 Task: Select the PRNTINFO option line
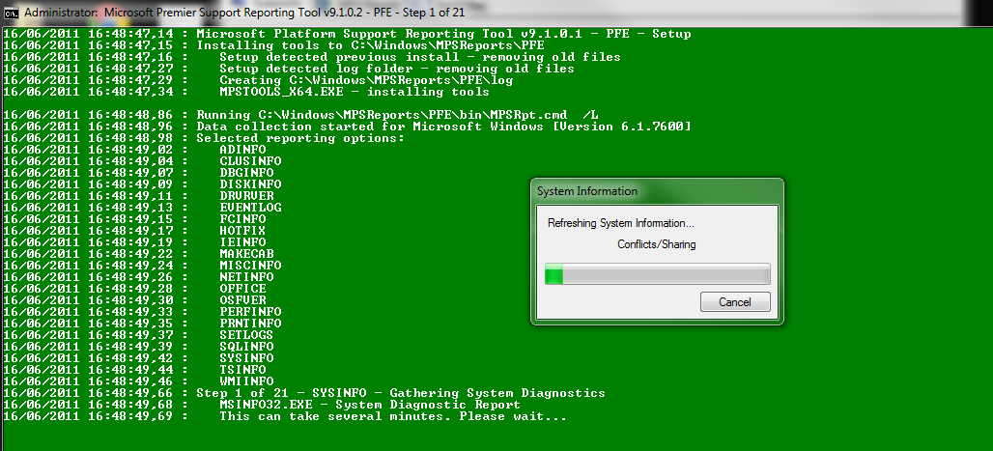[142, 324]
